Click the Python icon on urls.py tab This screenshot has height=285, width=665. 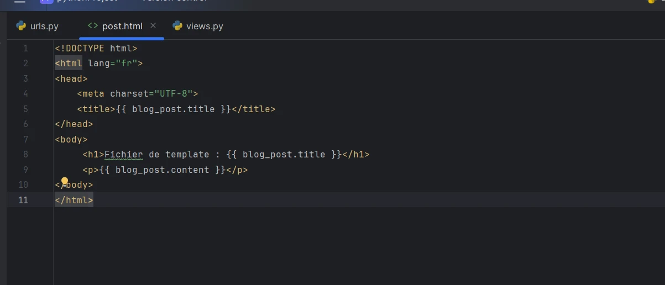(22, 25)
